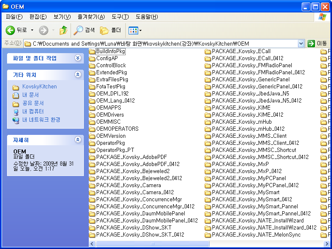Viewport: 332px width, 249px height.
Task: Collapse the 기타 위치 panel
Action: pyautogui.click(x=77, y=75)
